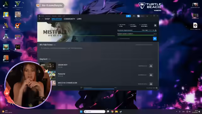This screenshot has width=202, height=114.
Task: Open the GRAIN ROT game thumbnail
Action: (48, 66)
